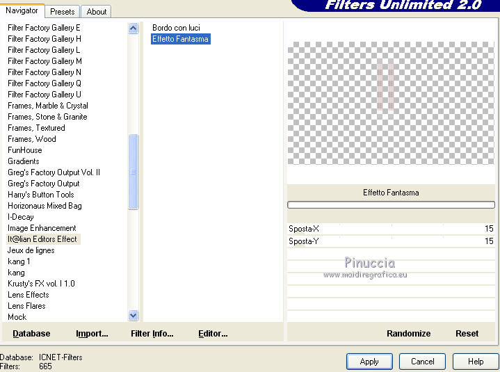Choose the Bordo con luci filter
The width and height of the screenshot is (500, 372).
pyautogui.click(x=176, y=28)
